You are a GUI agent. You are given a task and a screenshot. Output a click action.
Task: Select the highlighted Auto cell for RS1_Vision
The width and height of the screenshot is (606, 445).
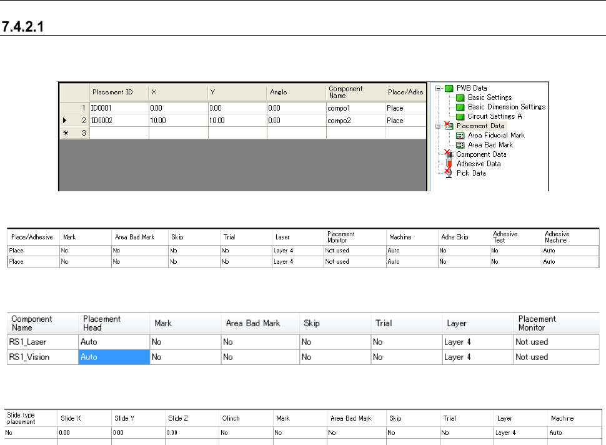pos(114,357)
